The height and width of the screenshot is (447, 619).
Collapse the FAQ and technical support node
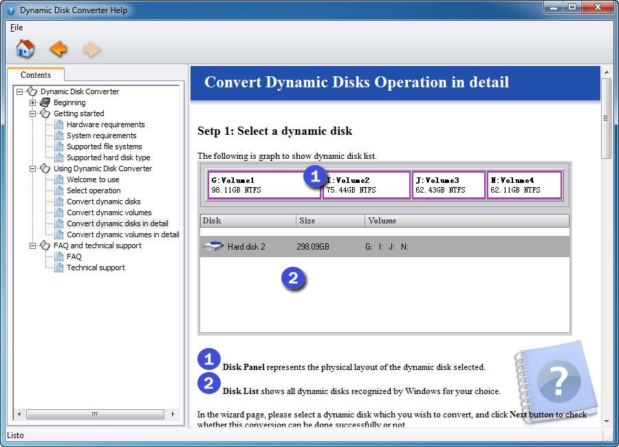click(x=32, y=246)
